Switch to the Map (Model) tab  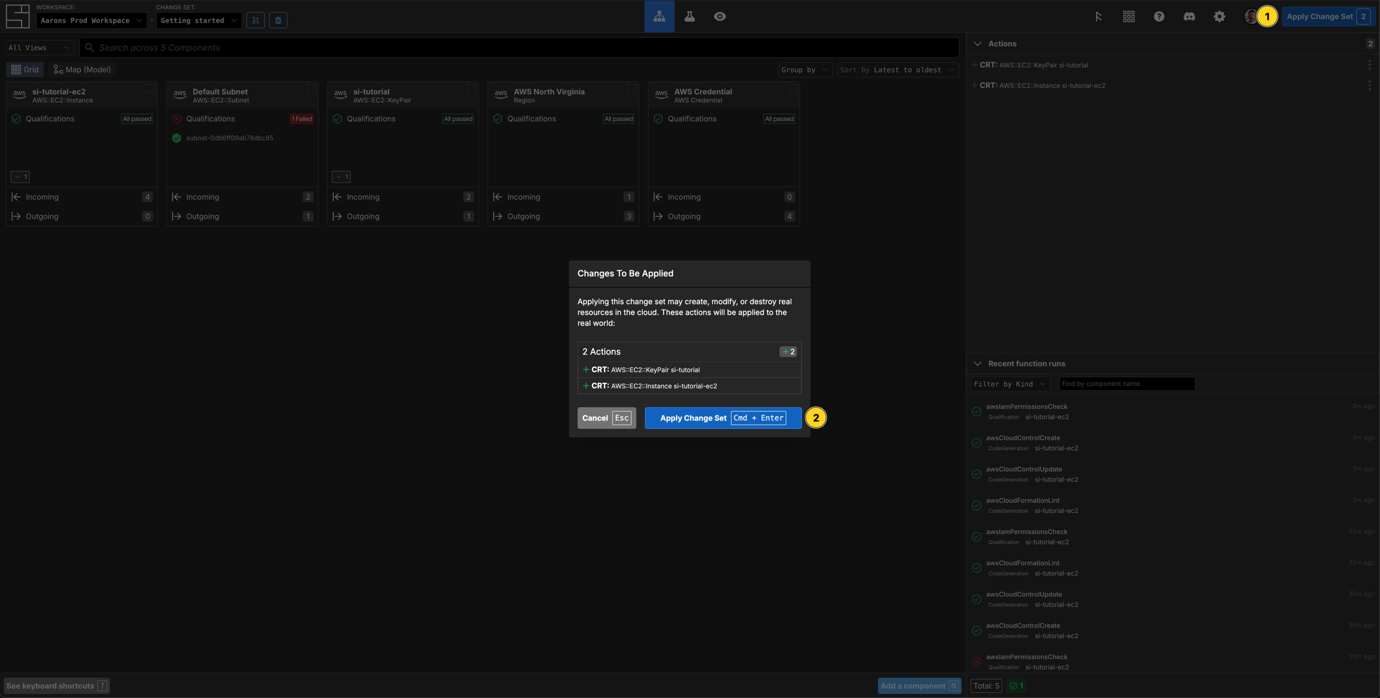point(83,70)
